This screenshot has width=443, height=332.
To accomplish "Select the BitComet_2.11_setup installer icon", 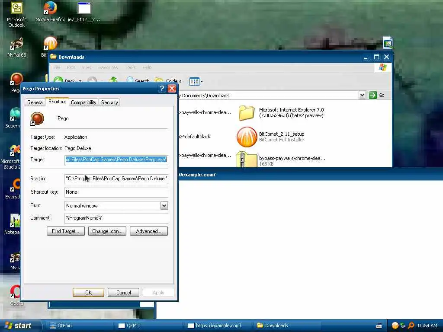I will [247, 137].
